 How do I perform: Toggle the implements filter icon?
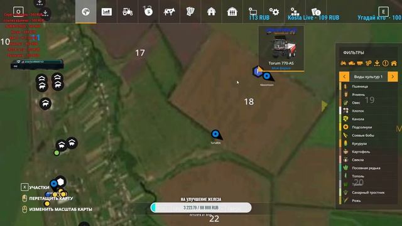369,63
